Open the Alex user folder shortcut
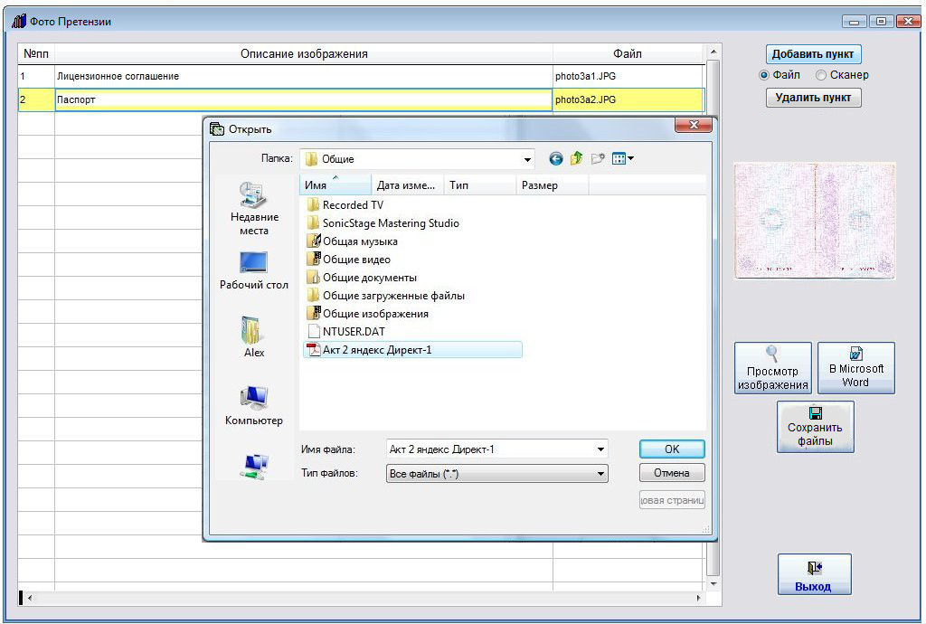The image size is (926, 624). [x=254, y=337]
